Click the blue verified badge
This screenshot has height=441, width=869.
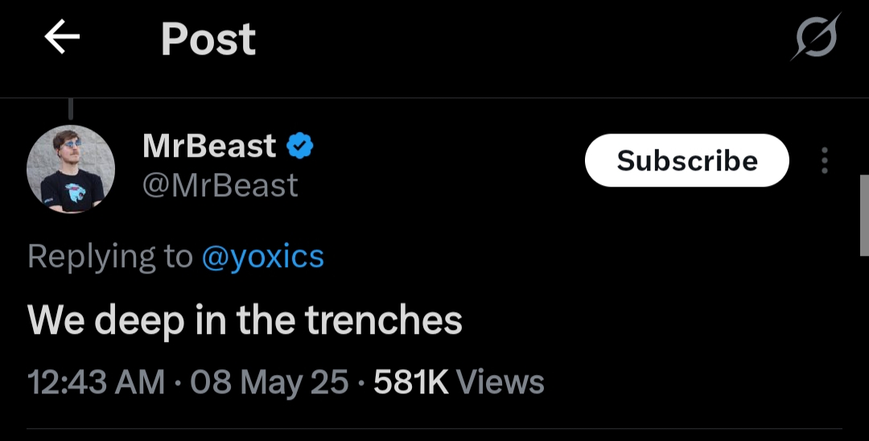(300, 146)
